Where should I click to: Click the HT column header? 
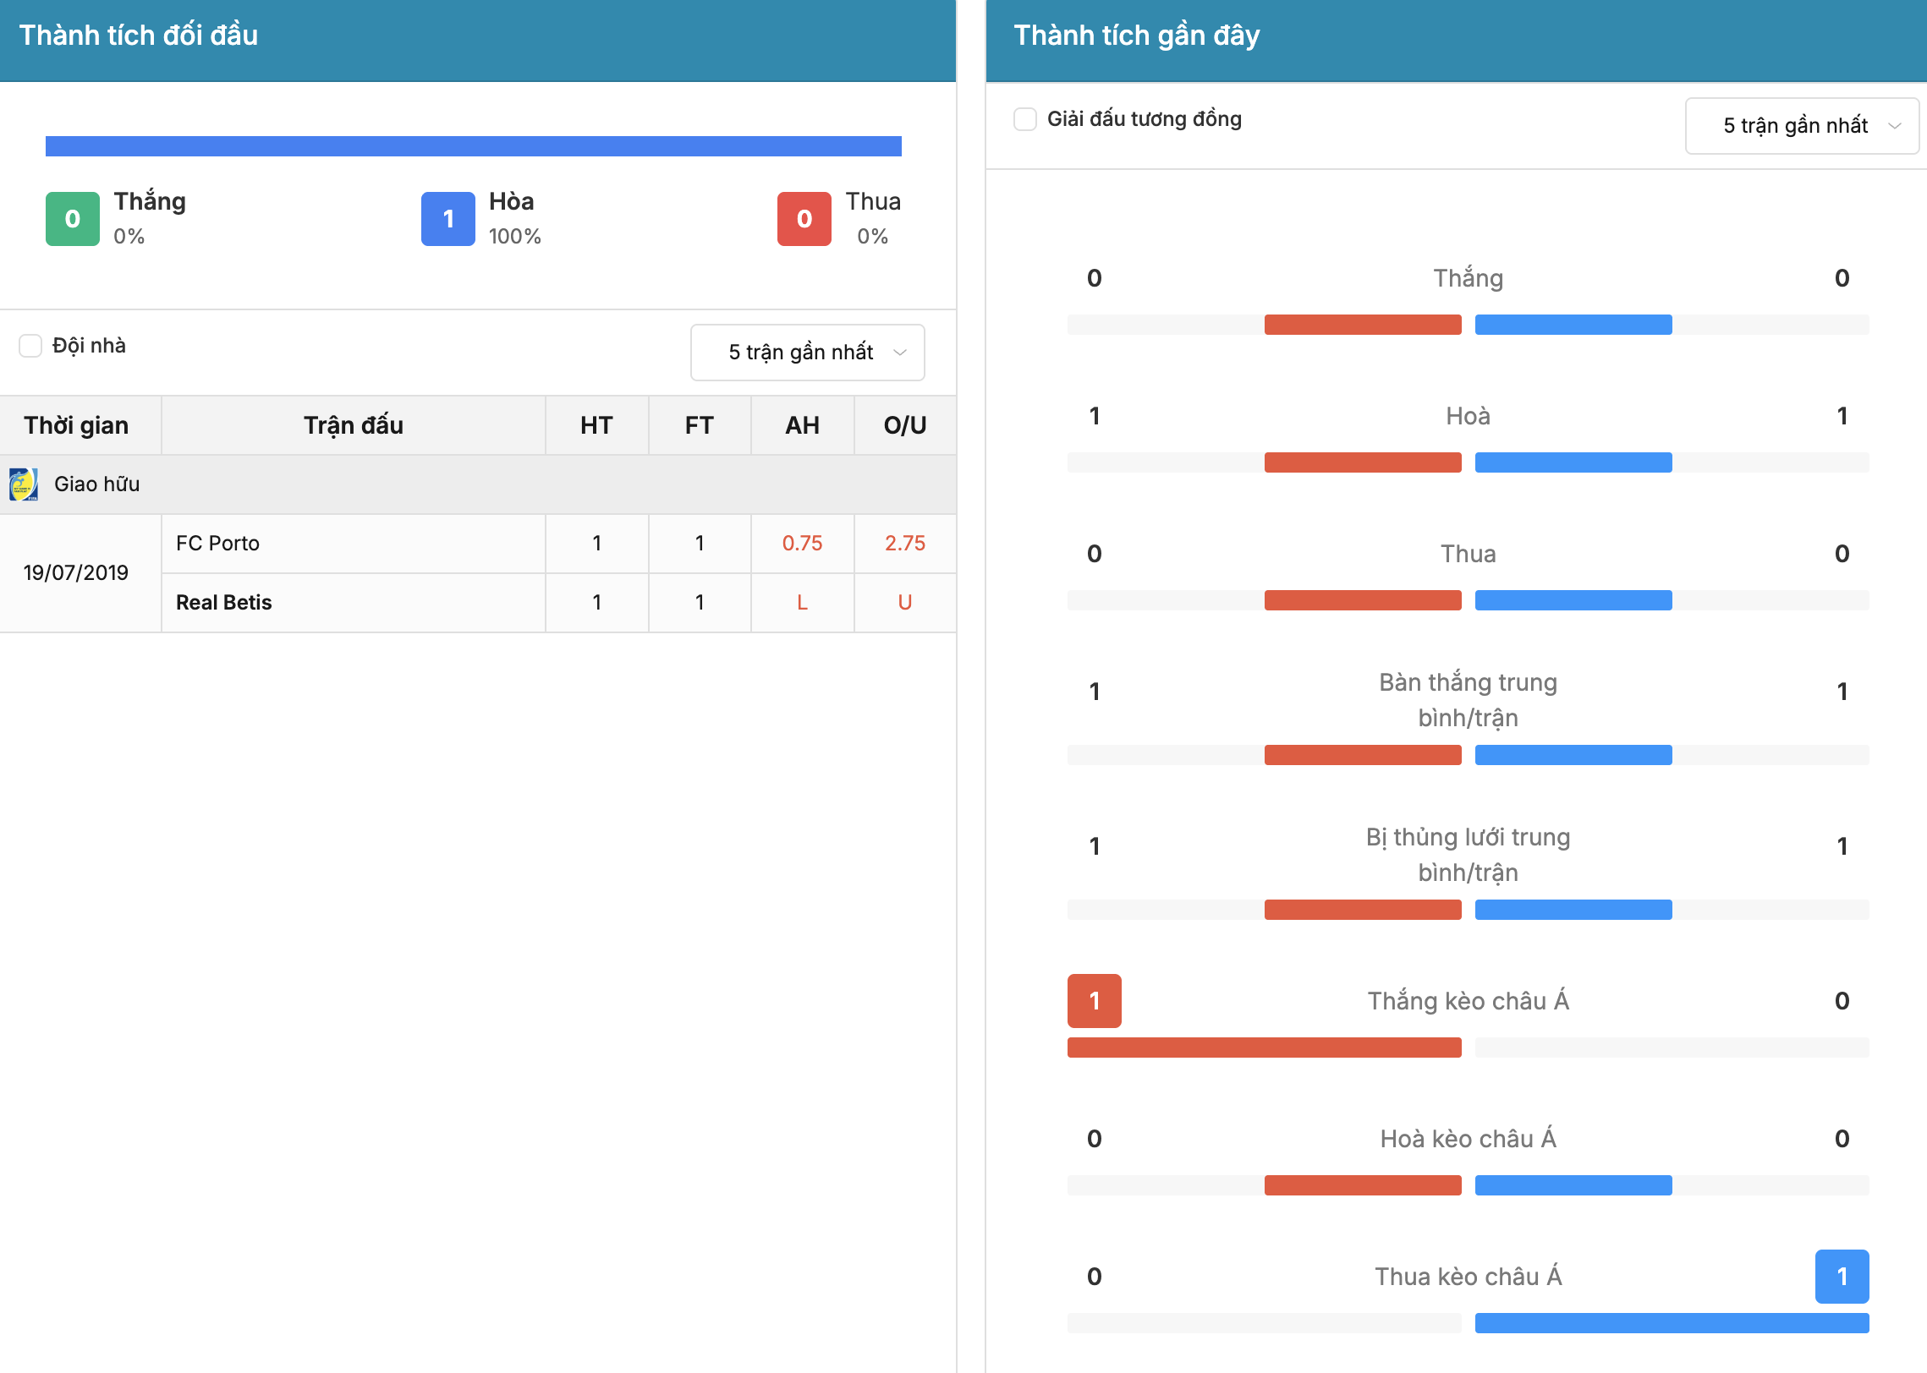[x=596, y=425]
